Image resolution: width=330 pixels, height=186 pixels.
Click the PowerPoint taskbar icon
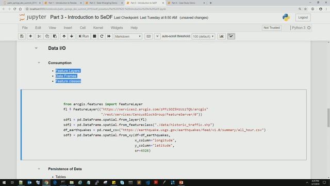(x=181, y=182)
